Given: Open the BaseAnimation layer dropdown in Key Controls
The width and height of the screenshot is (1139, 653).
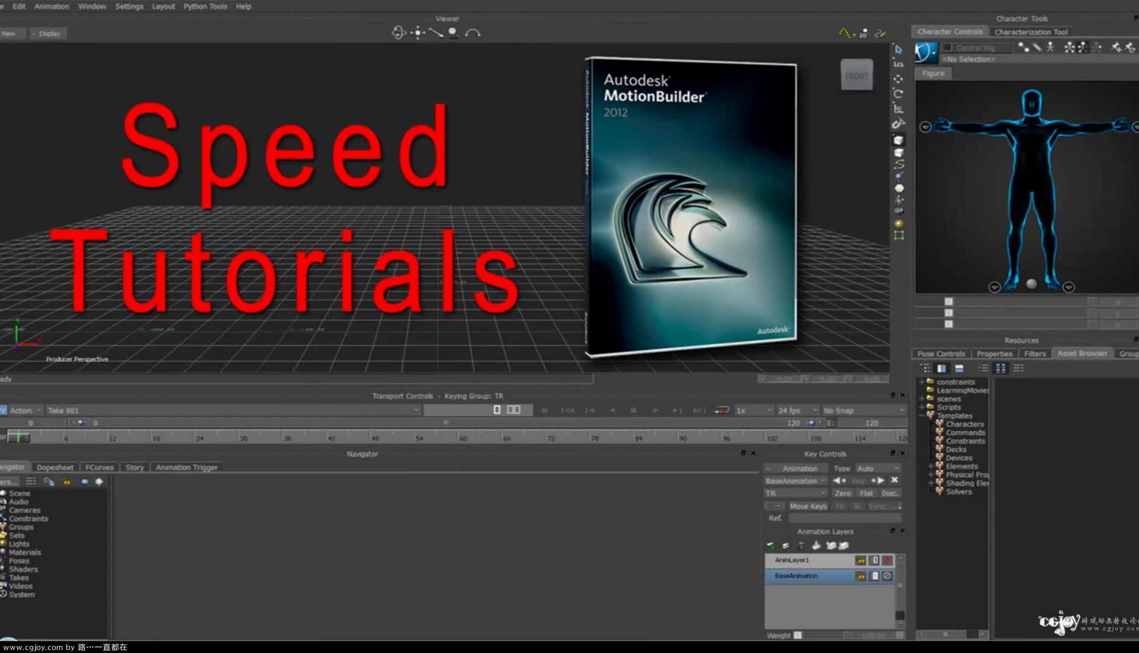Looking at the screenshot, I should point(796,481).
